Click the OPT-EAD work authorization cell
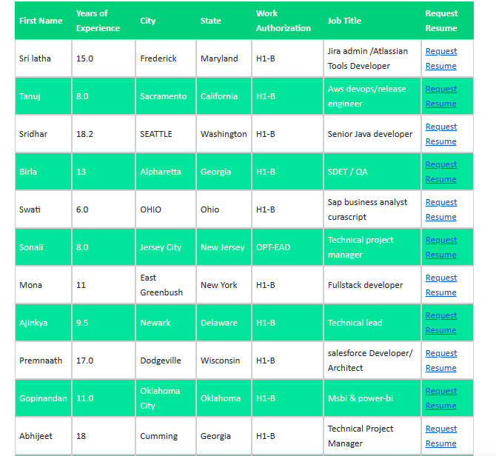 pyautogui.click(x=287, y=247)
